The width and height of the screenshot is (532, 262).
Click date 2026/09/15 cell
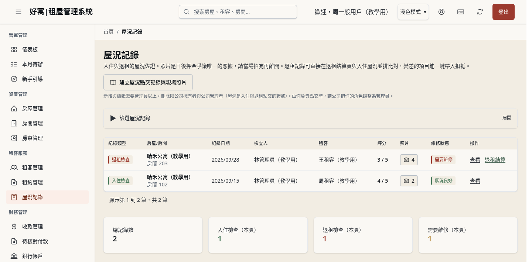[x=225, y=181]
